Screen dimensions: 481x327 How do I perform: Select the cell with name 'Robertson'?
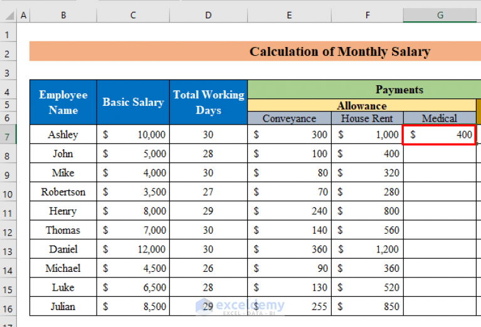pos(63,192)
